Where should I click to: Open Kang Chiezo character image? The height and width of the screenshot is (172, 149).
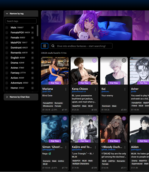click(x=84, y=71)
